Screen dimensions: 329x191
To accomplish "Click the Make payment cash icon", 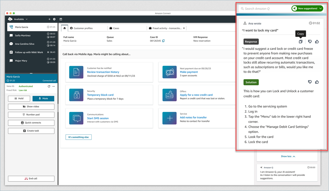I will [x=169, y=72].
